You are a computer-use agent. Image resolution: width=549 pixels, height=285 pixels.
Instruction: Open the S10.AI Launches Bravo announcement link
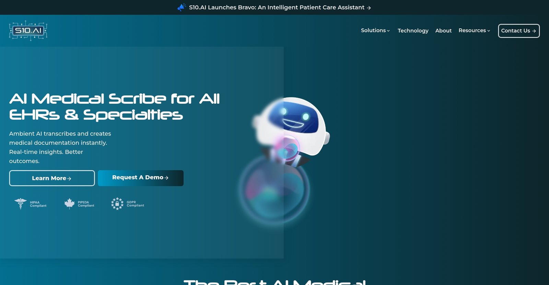[276, 7]
